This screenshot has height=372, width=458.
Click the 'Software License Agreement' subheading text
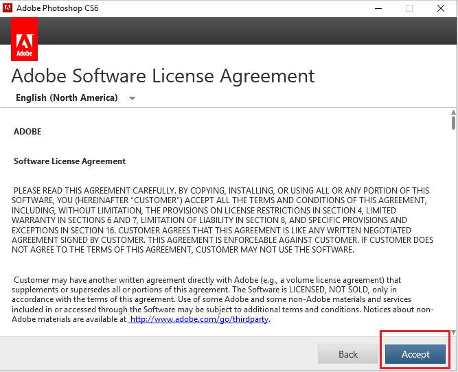[69, 161]
